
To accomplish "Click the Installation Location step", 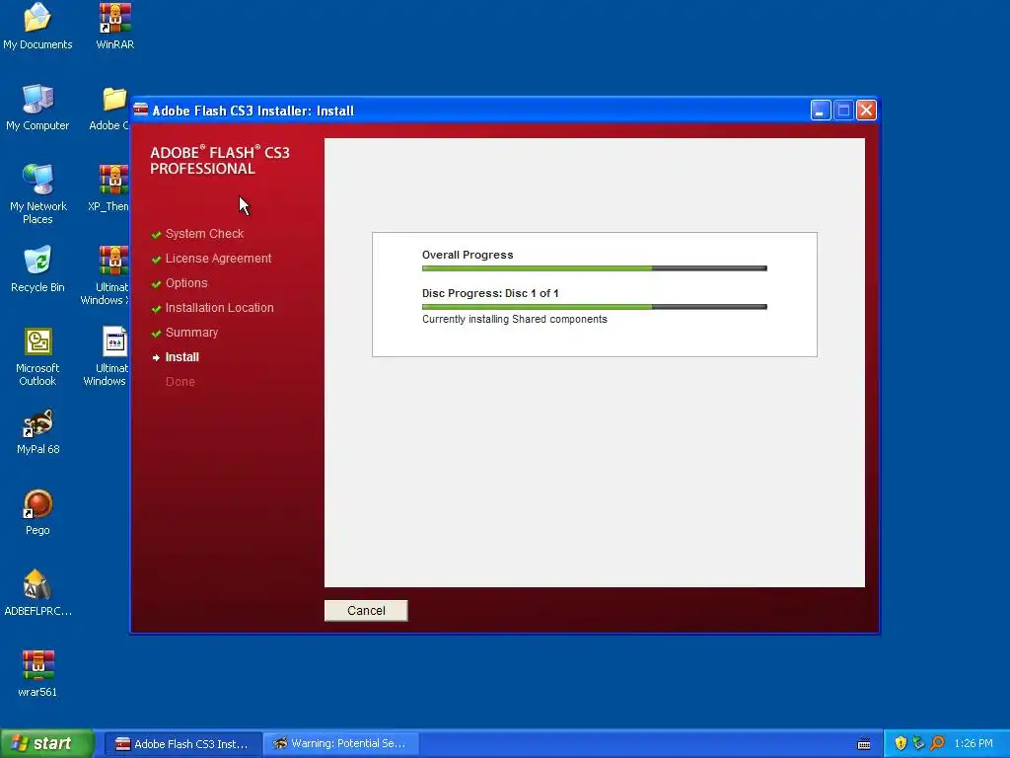I will [219, 308].
